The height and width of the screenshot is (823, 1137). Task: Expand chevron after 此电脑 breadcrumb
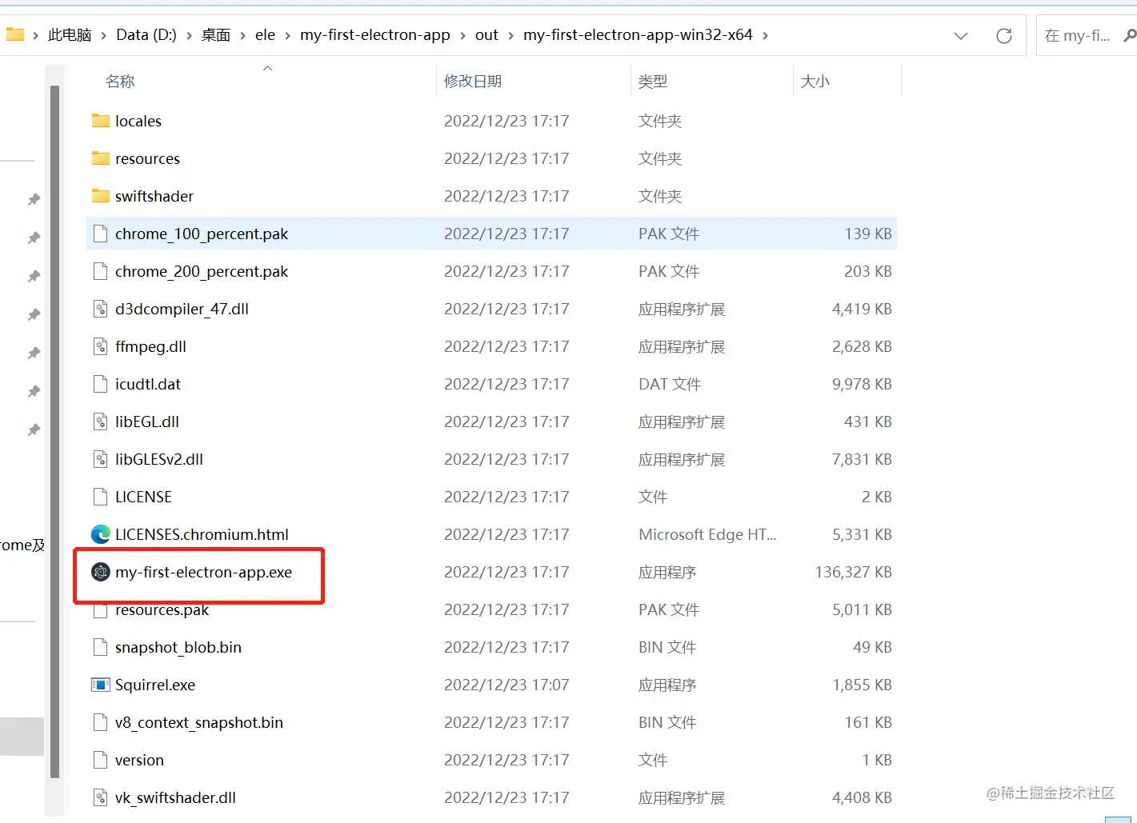(x=103, y=35)
